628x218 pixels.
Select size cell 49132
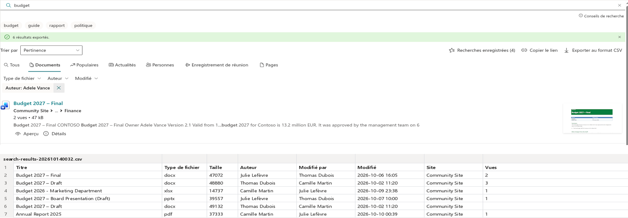(222, 206)
